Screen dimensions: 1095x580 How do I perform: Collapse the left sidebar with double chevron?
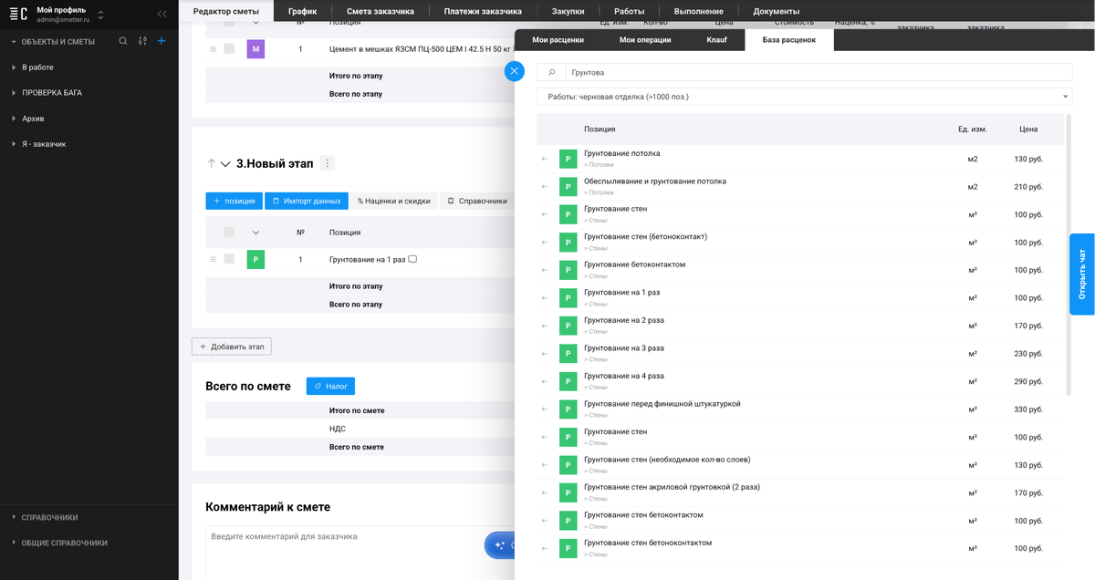coord(162,14)
